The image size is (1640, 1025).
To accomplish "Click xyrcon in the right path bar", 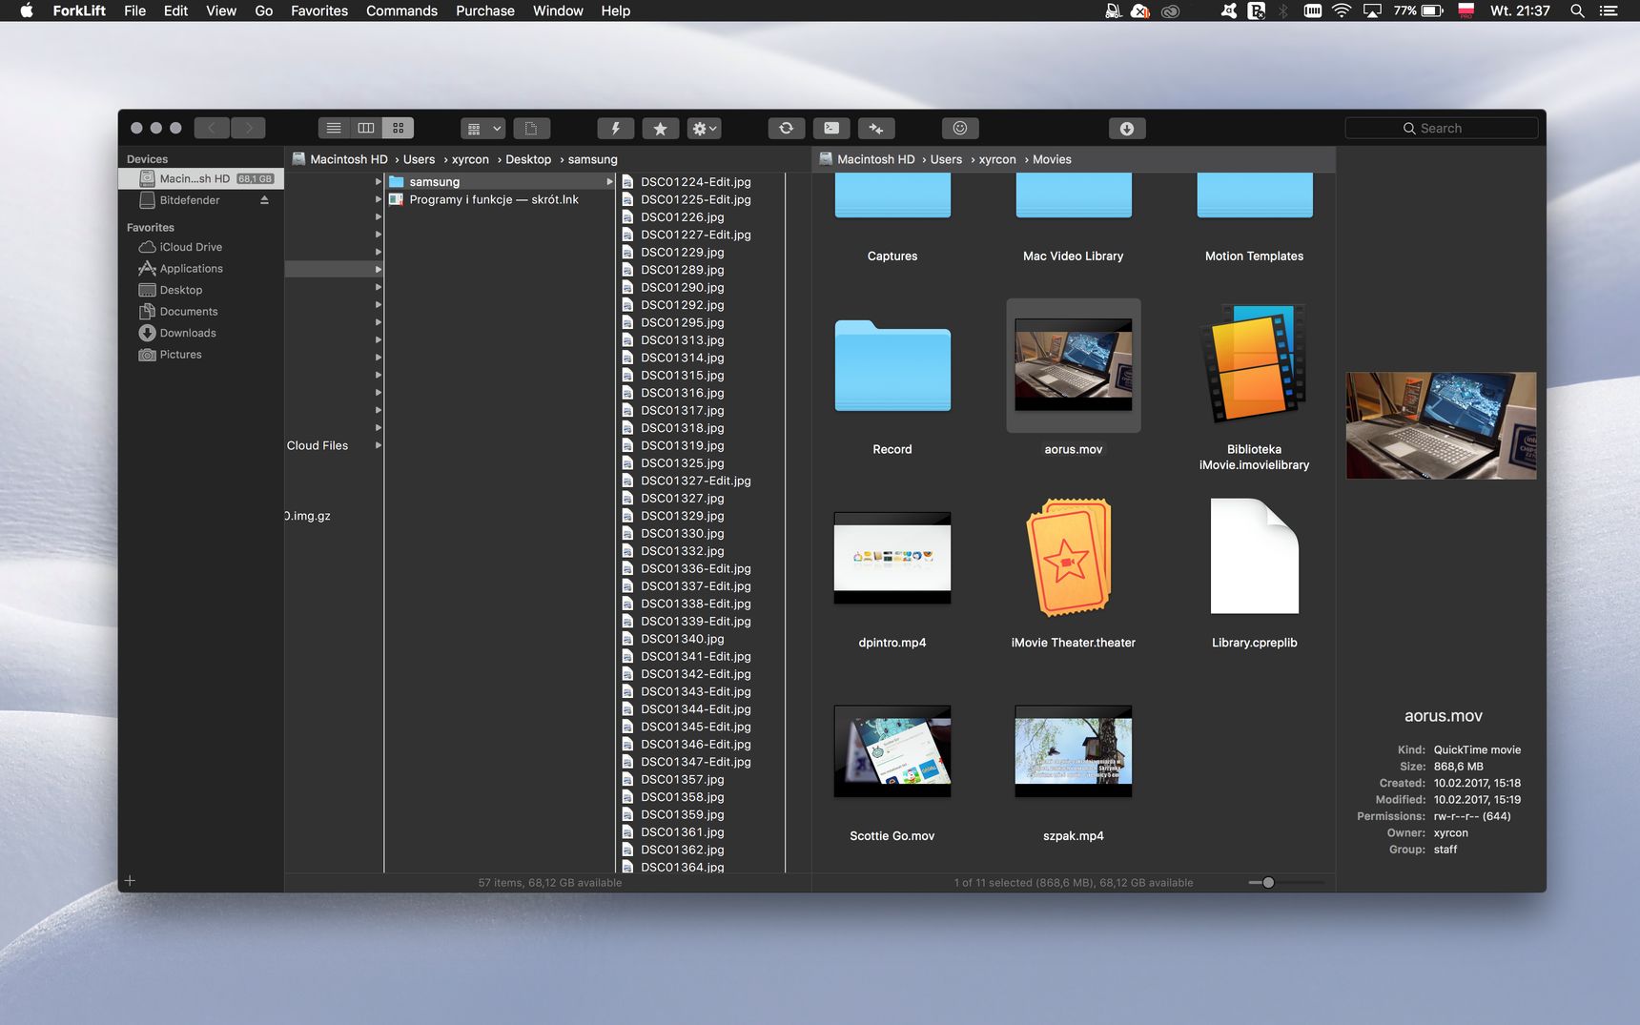I will click(997, 159).
